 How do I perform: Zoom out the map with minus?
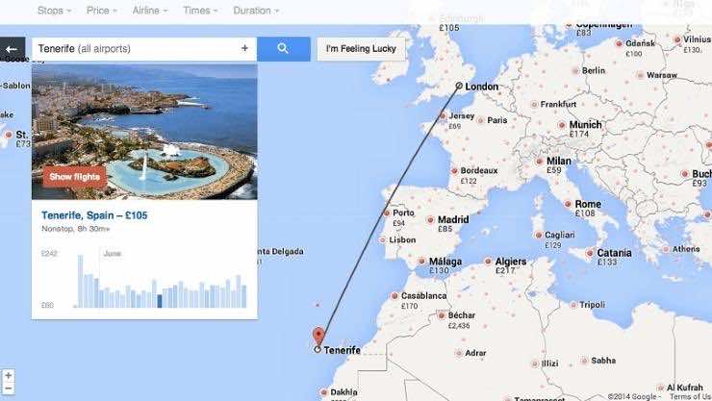(x=9, y=390)
